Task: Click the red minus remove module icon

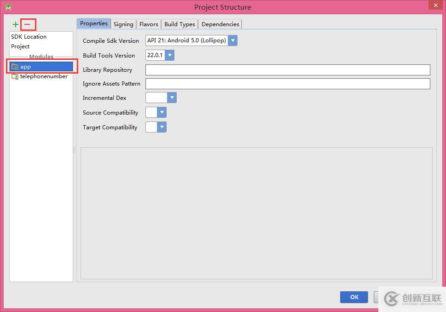Action: click(x=27, y=24)
